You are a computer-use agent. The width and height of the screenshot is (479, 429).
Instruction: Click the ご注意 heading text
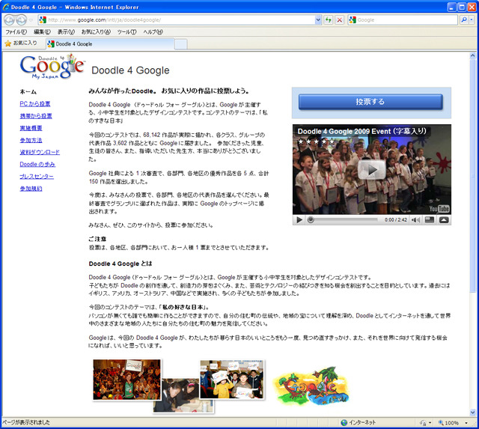(97, 239)
